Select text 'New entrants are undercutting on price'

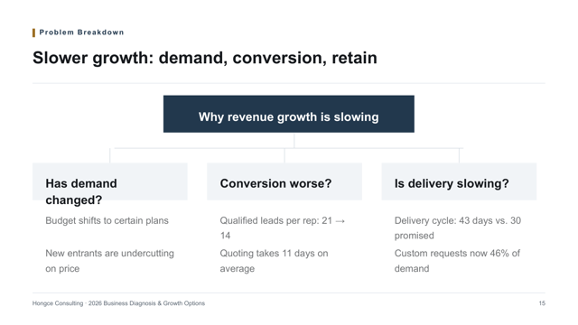(109, 261)
